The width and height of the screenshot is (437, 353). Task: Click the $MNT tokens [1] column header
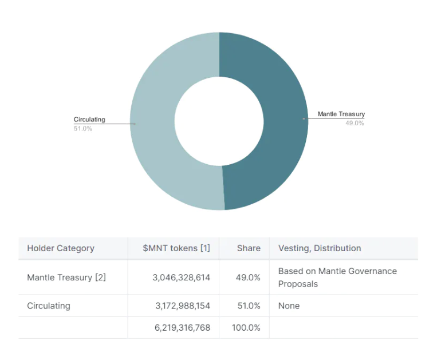point(176,248)
